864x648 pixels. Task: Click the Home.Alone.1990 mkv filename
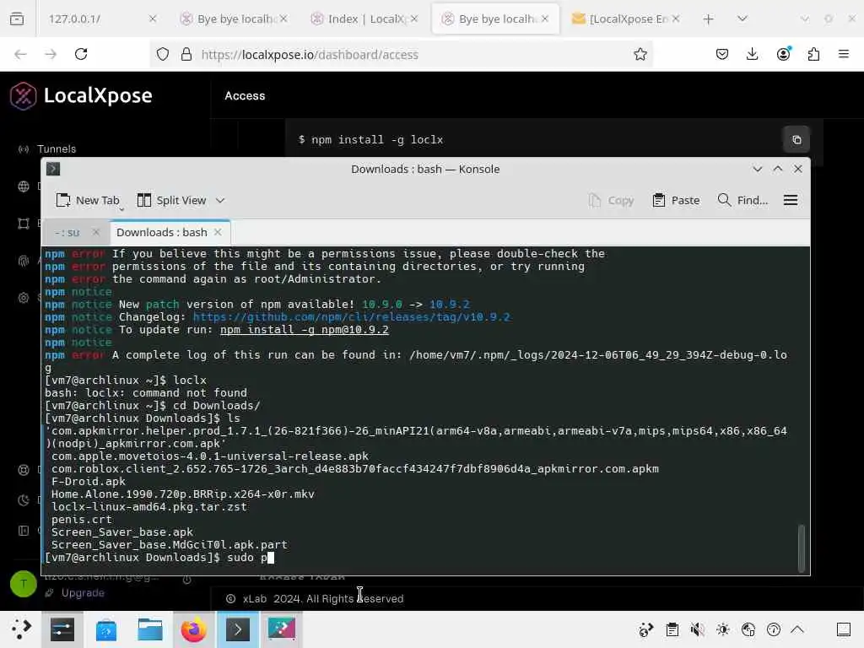[182, 494]
